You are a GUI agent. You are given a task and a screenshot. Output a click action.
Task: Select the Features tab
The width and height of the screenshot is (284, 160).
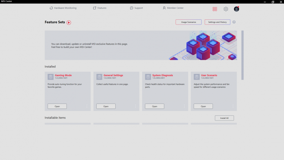(x=100, y=8)
